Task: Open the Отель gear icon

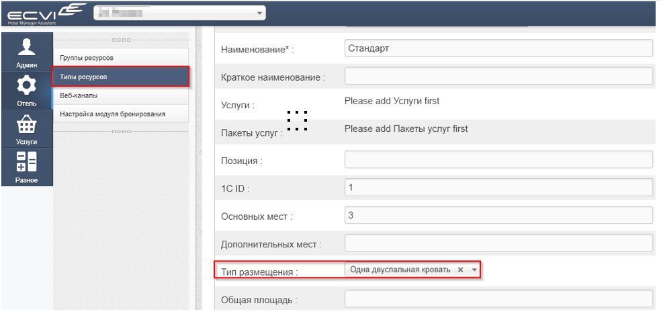Action: (x=27, y=90)
